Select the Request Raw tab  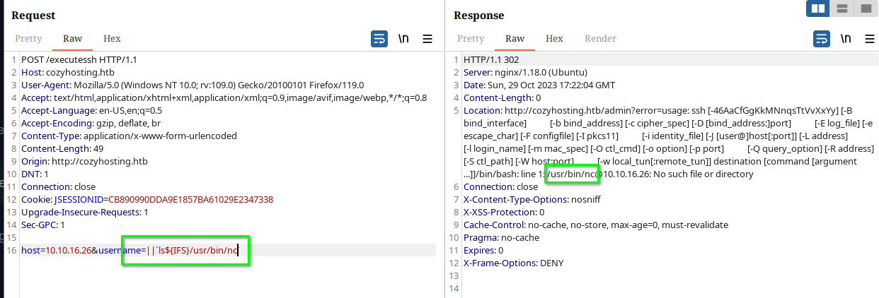72,39
